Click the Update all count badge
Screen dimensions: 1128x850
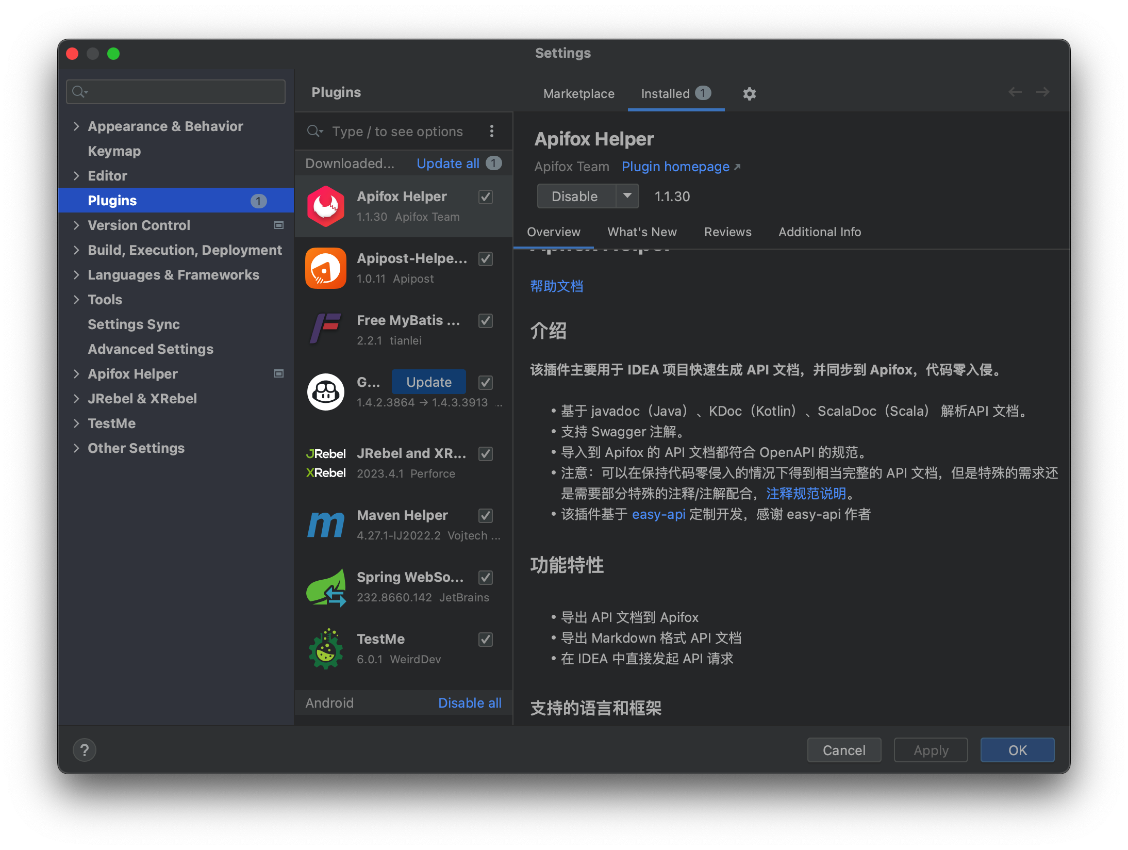point(493,164)
